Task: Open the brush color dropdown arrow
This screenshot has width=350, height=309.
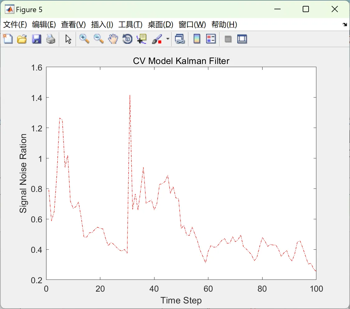Action: tap(168, 39)
